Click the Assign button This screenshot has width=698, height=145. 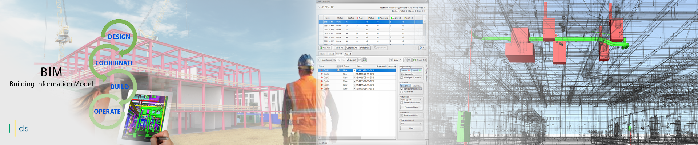point(352,60)
